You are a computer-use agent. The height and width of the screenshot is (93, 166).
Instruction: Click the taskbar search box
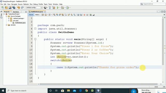click(27, 91)
